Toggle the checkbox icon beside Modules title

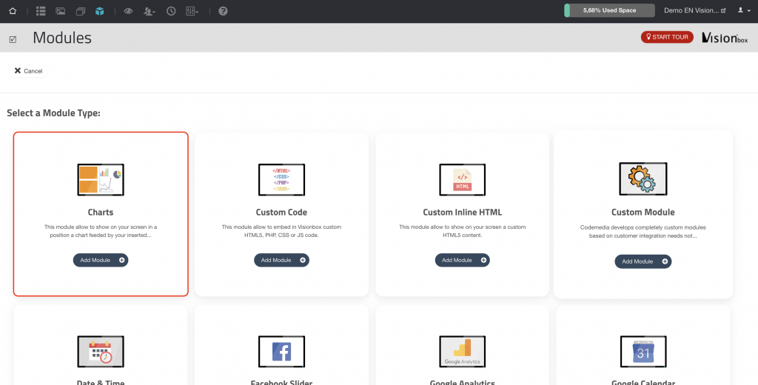pyautogui.click(x=13, y=39)
